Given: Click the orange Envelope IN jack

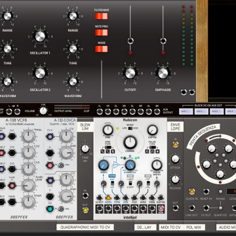Looking at the screenshot, I should tap(175, 144).
